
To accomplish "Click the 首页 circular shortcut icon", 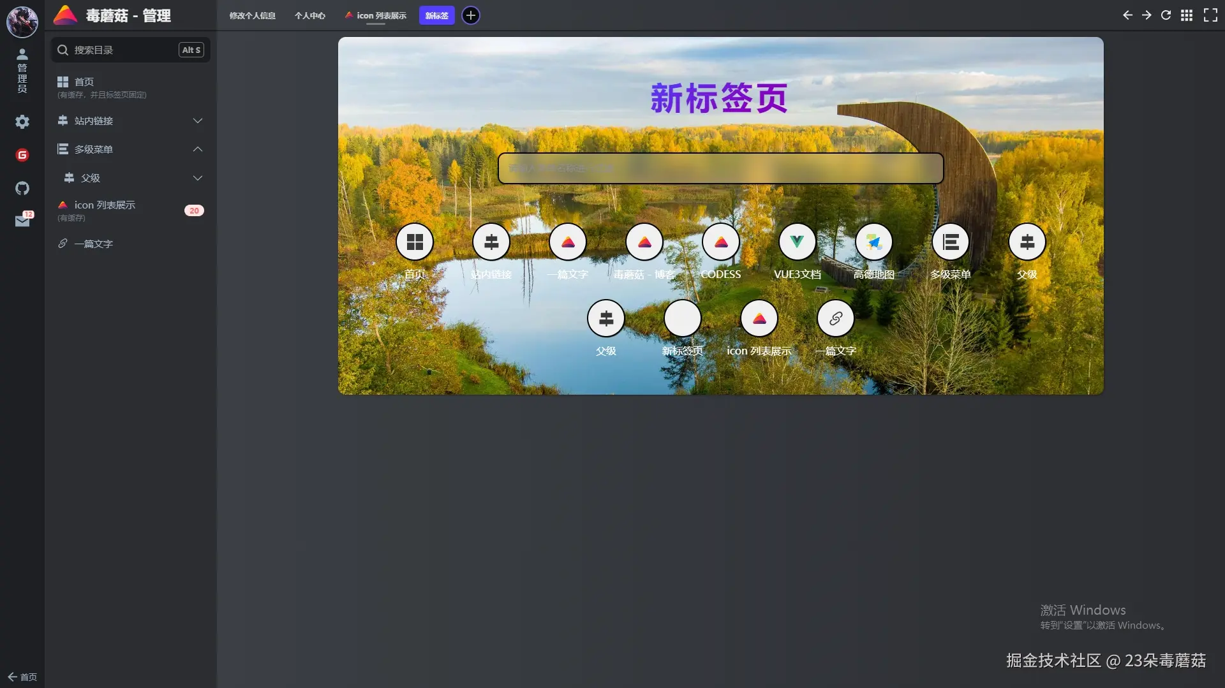I will tap(415, 242).
